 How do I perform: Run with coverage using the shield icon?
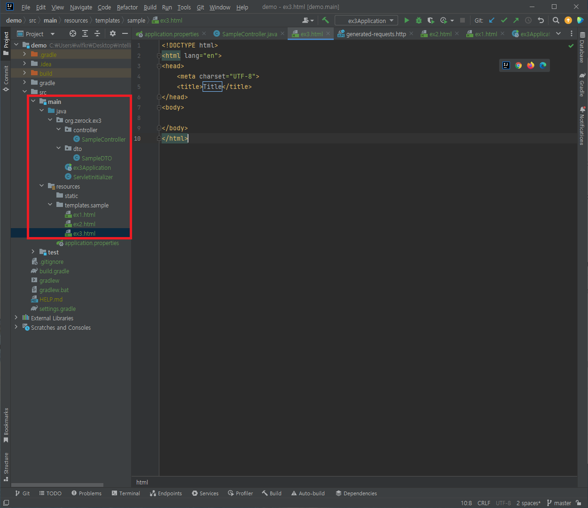point(431,20)
